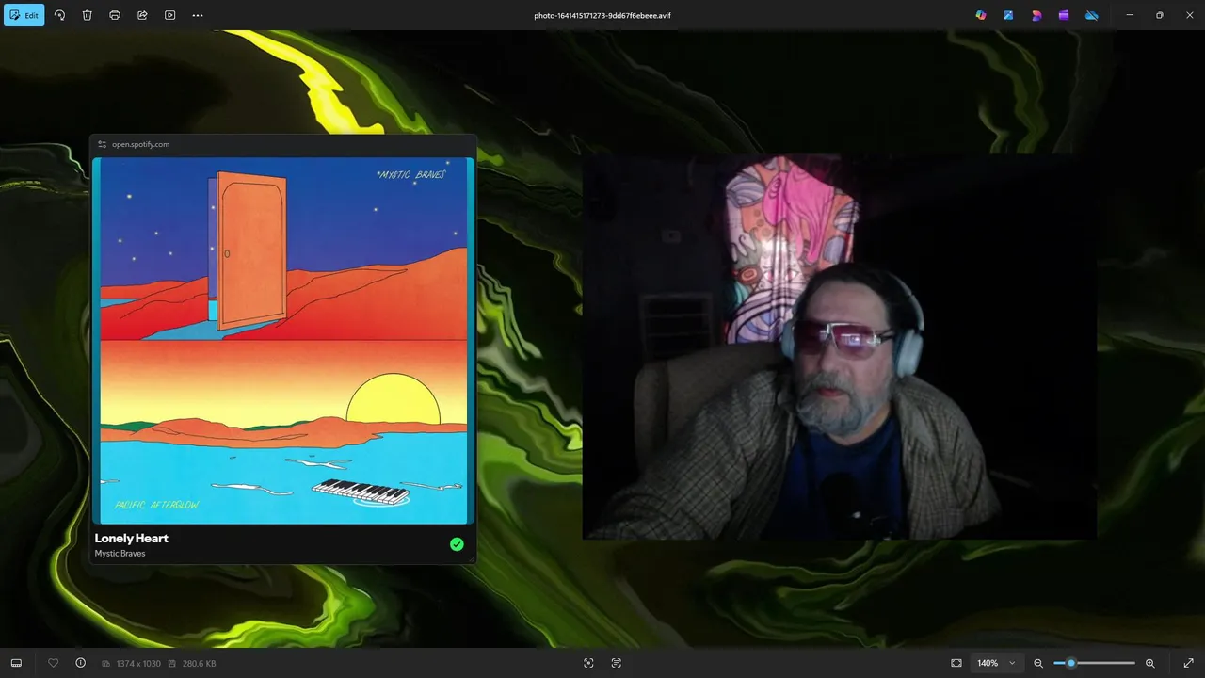Show file info with the info icon

point(80,663)
